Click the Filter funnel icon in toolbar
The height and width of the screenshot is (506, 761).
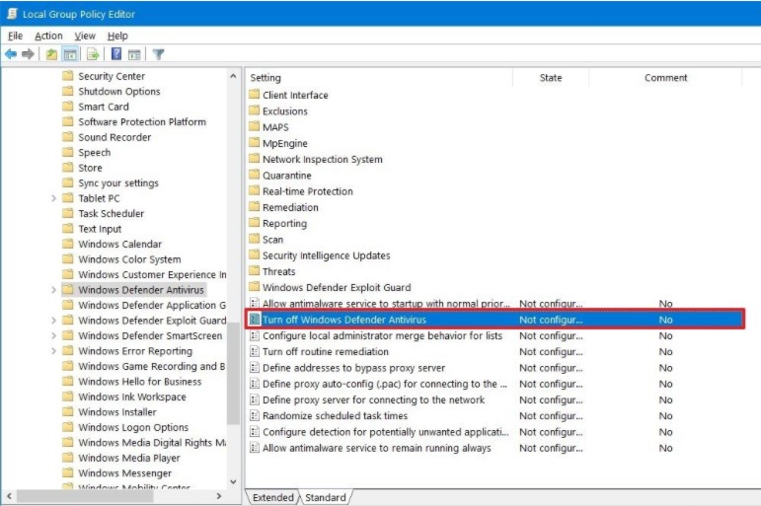pyautogui.click(x=158, y=54)
